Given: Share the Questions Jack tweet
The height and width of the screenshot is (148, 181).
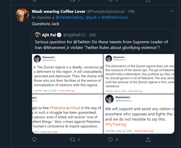Looking at the screenshot, I should 148,140.
